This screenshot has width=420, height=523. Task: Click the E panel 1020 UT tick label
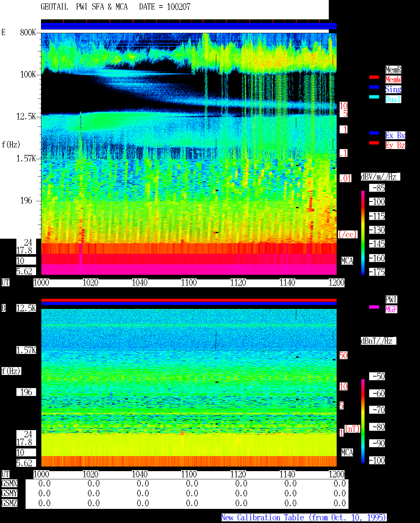click(x=90, y=282)
